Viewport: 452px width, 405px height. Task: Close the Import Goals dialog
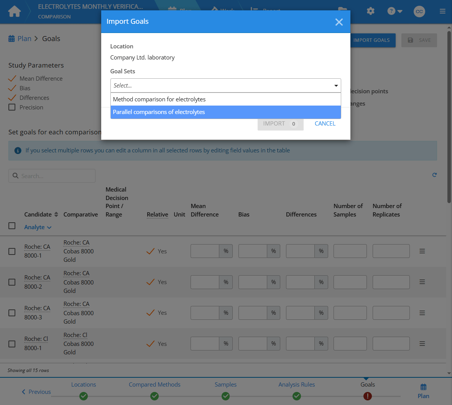click(339, 22)
